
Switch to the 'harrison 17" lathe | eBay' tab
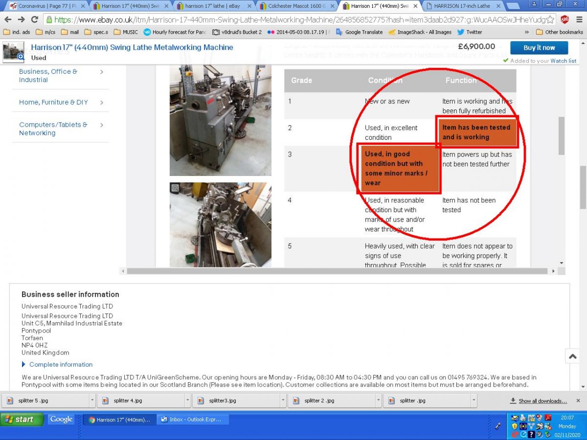click(213, 6)
